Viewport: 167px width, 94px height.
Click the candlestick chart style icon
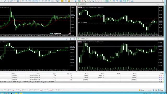click(107, 1)
